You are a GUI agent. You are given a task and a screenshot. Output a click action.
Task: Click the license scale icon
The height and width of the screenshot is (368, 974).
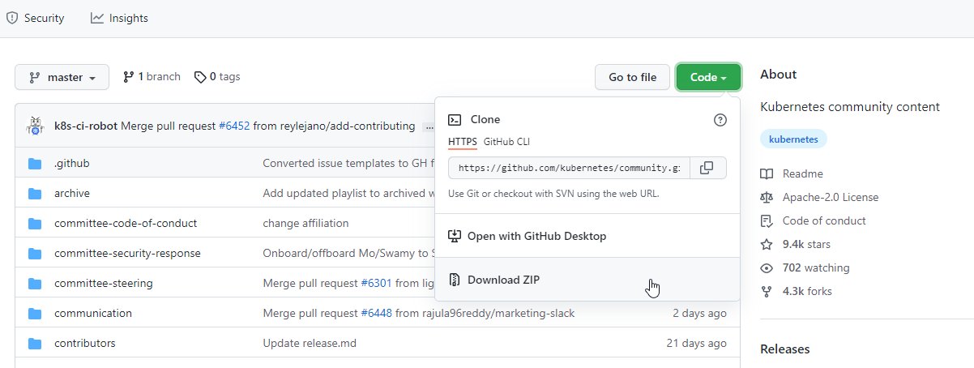(x=767, y=197)
